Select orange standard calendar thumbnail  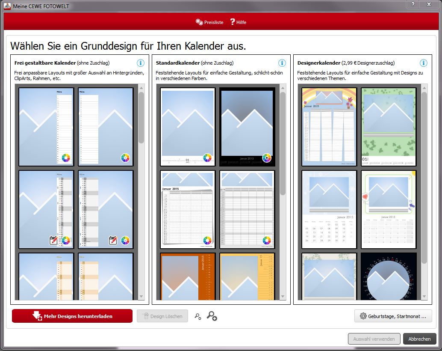click(x=188, y=277)
